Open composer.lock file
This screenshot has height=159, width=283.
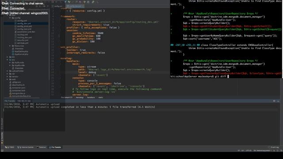click(x=17, y=91)
